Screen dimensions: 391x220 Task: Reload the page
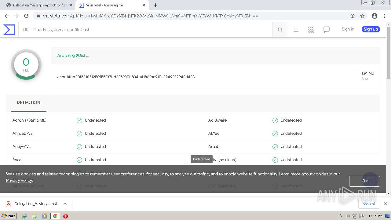[26, 16]
